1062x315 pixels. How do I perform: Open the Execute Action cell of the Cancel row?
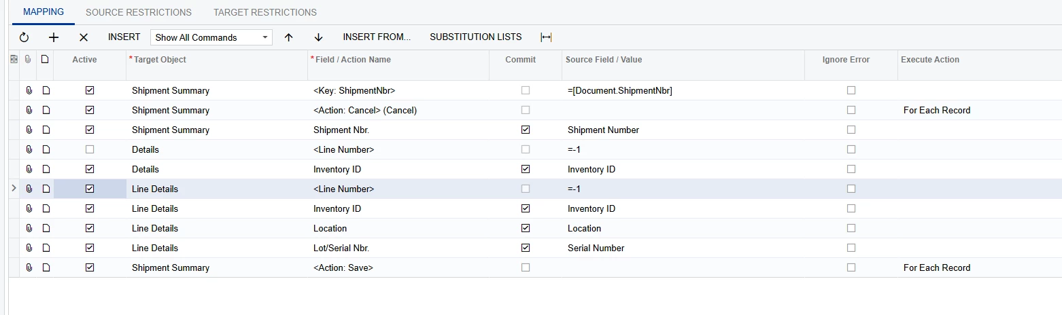978,110
